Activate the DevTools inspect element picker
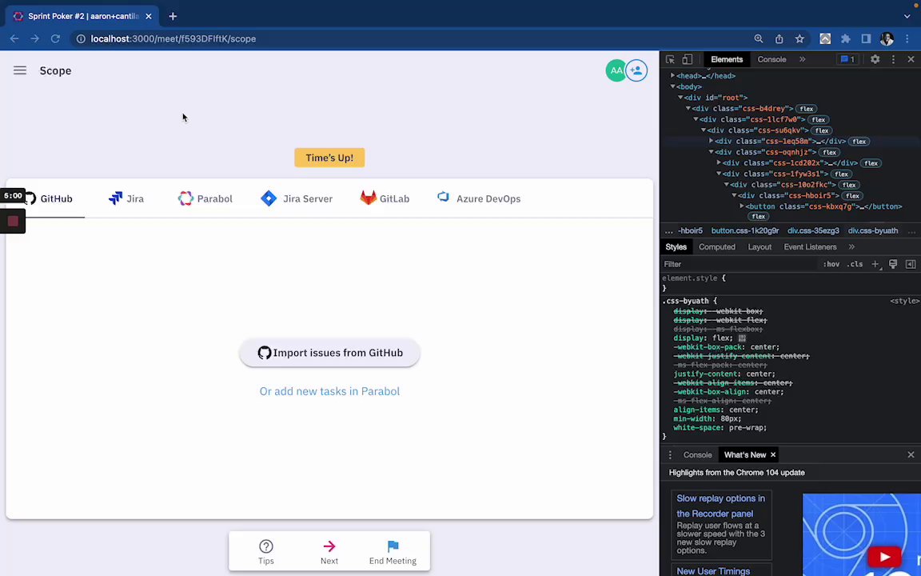 [x=670, y=59]
